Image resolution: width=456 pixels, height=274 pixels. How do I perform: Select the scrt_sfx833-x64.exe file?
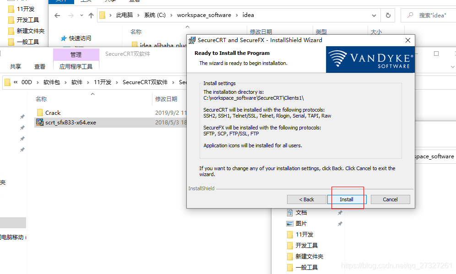110,122
